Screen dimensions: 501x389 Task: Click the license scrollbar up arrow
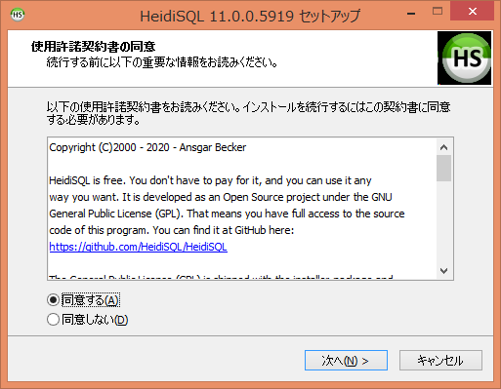tap(443, 147)
